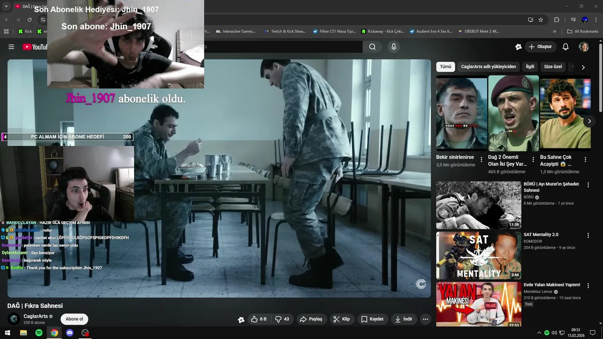Dislike the video with thumbs down
Viewport: 603px width, 339px height.
point(282,319)
